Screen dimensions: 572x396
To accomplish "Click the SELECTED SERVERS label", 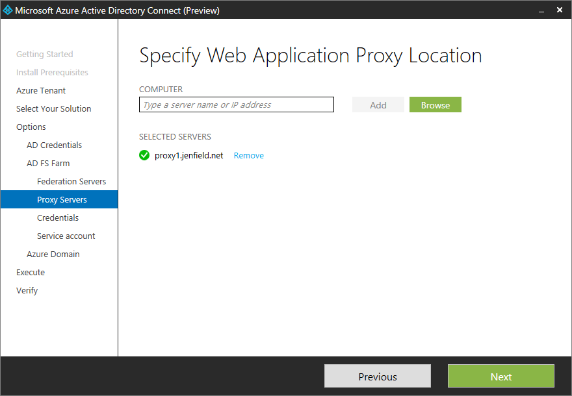I will click(x=175, y=137).
